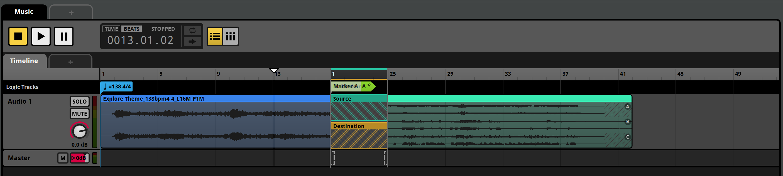Click the Audio 1 volume knob
The width and height of the screenshot is (783, 176).
pos(80,131)
